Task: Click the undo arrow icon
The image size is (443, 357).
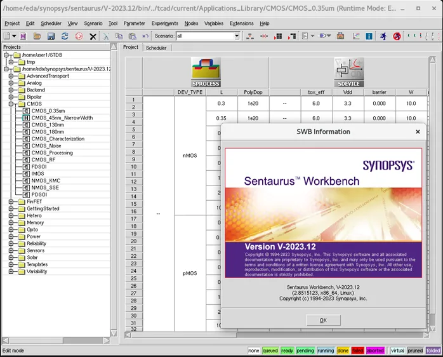Action: (x=145, y=36)
